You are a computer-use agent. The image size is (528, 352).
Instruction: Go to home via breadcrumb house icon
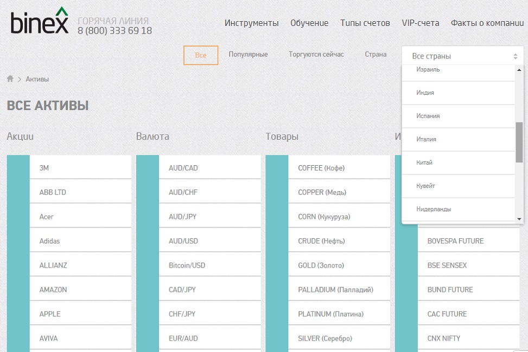tap(10, 79)
